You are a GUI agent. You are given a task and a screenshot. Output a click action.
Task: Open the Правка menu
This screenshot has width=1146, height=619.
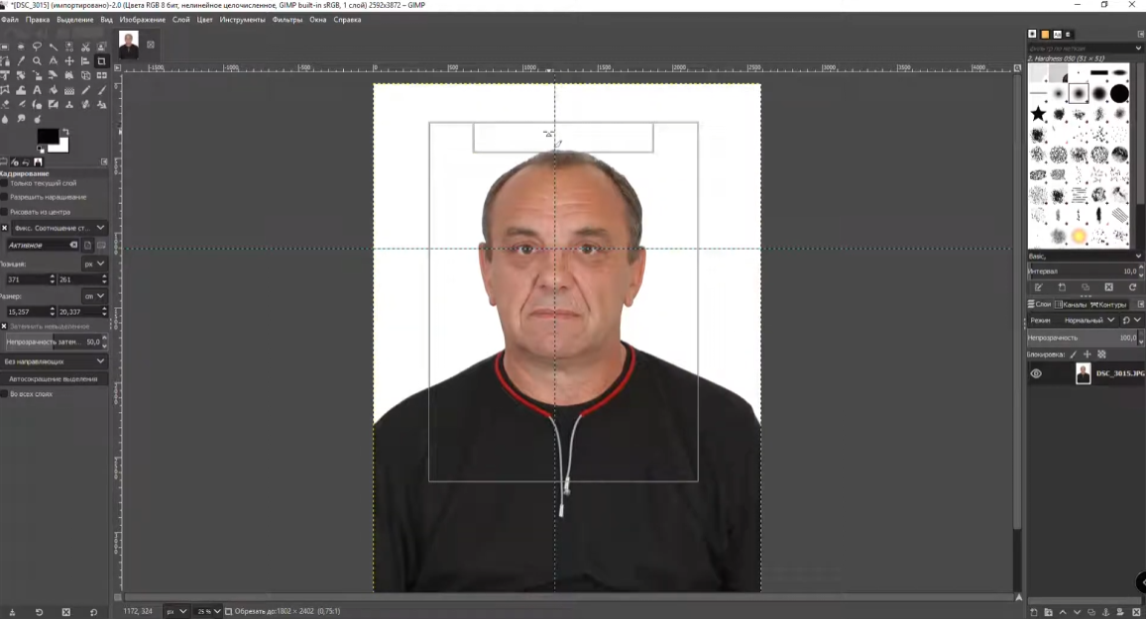click(x=38, y=20)
